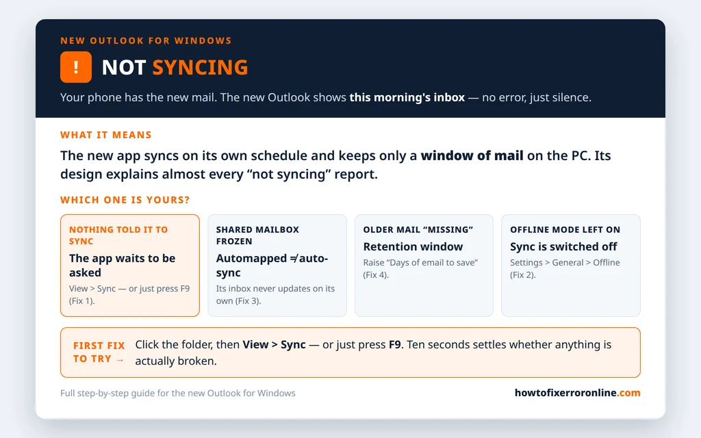
Task: Click 'Sync is switched off' title
Action: point(563,246)
